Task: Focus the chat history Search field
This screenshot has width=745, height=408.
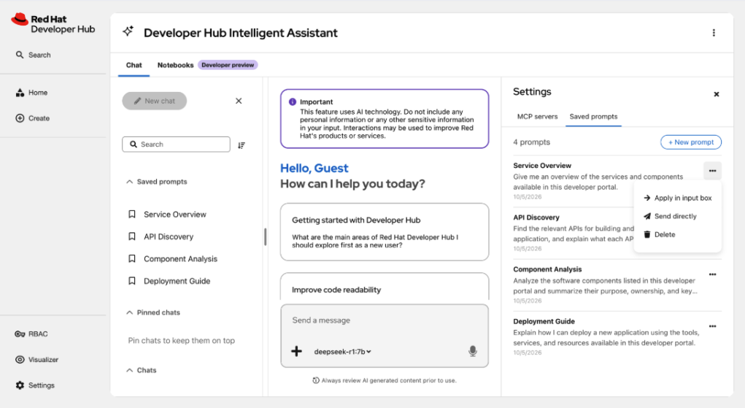Action: pyautogui.click(x=177, y=144)
